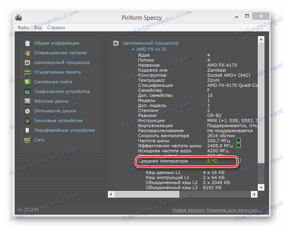Select the Кэш данных L1 row
The height and width of the screenshot is (229, 283).
[x=185, y=172]
